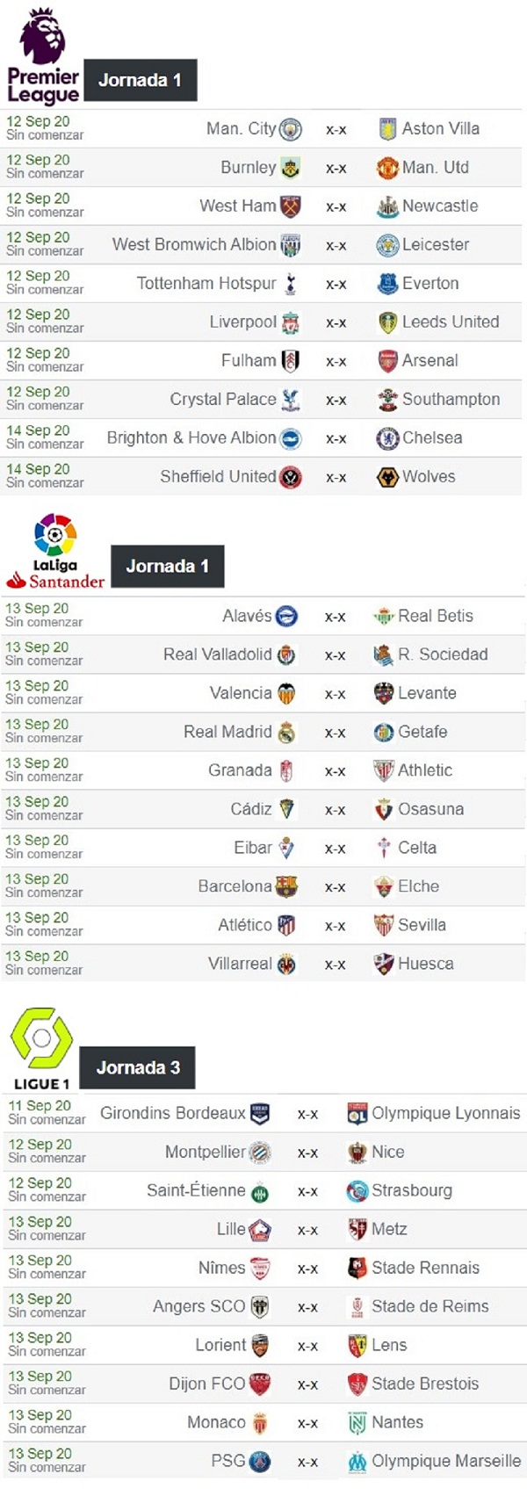Click the x-x score for Burnley vs Man. Utd

coord(336,169)
